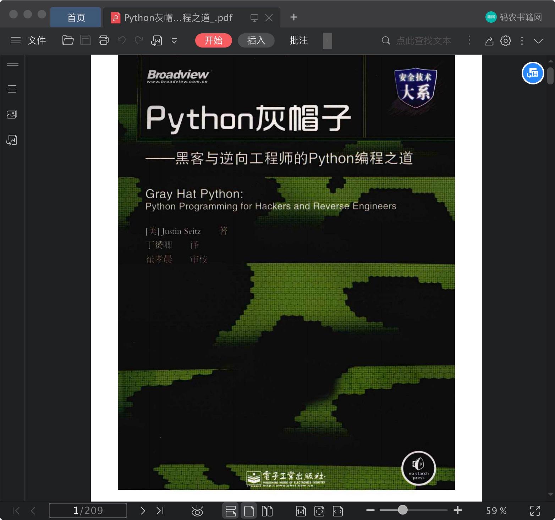Click the Python灰帽子 book cover page

(286, 272)
